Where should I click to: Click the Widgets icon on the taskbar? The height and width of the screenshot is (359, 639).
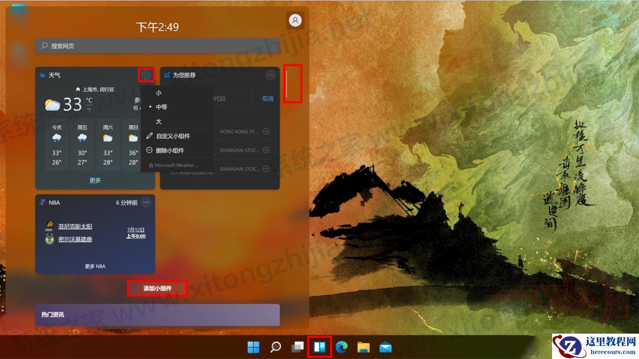319,348
